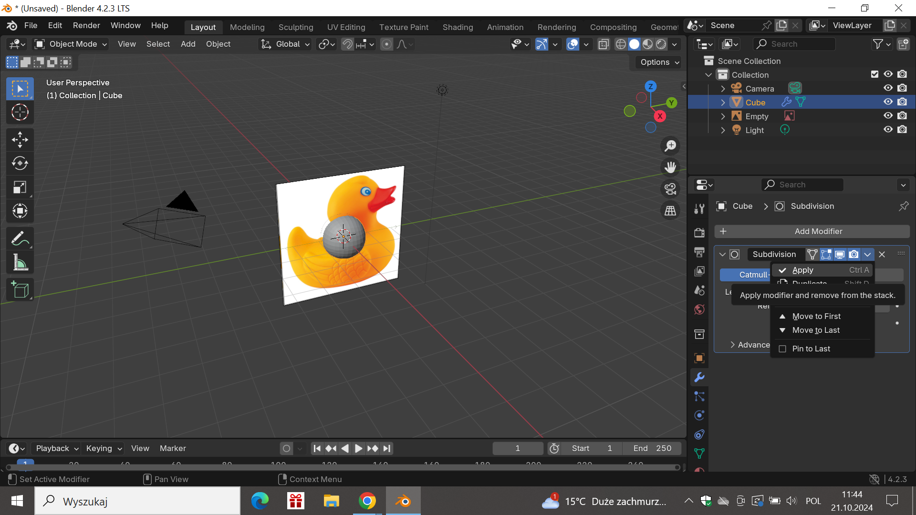Open Particles properties tab
916x515 pixels.
tap(699, 396)
